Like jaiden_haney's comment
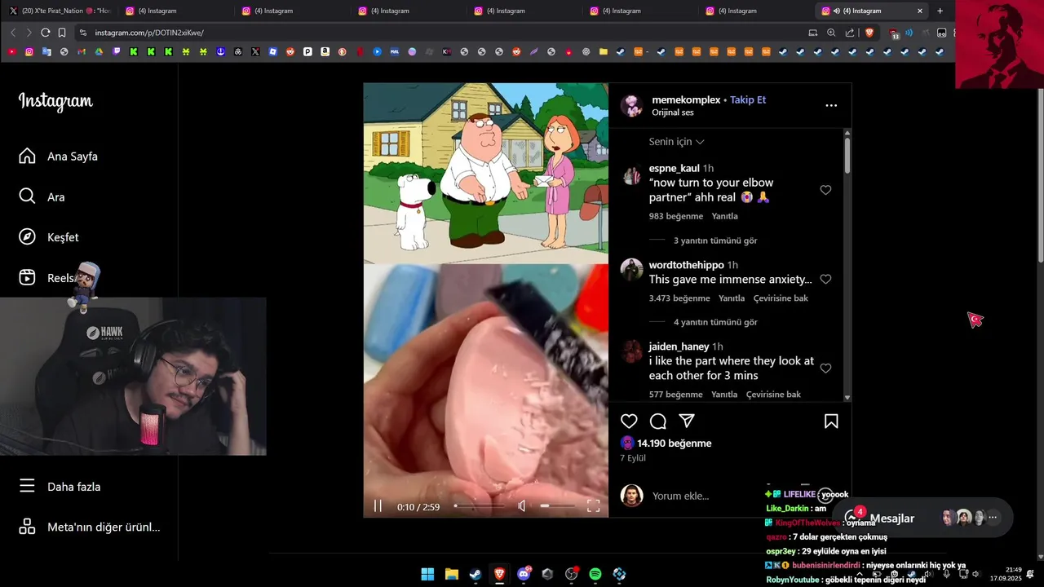This screenshot has height=587, width=1044. 825,368
